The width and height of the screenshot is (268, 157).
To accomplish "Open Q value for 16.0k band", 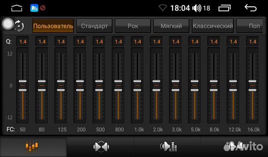I will (253, 41).
